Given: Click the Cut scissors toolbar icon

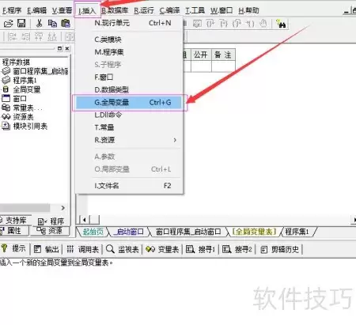Looking at the screenshot, I should 39,23.
